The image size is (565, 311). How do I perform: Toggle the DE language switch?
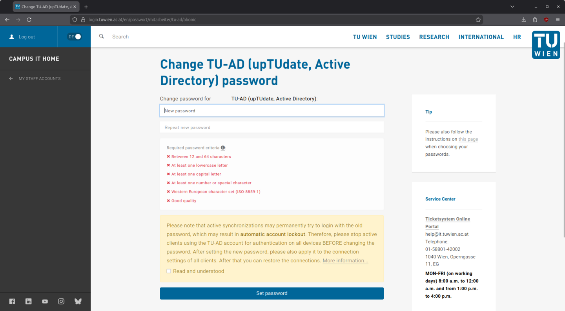[74, 36]
